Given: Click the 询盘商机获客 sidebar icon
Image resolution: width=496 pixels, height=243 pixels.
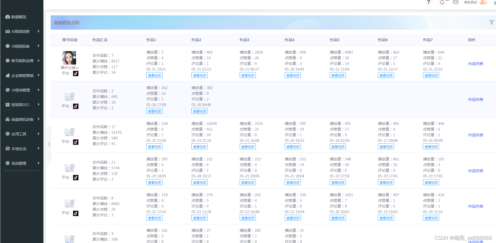Looking at the screenshot, I should pos(8,119).
